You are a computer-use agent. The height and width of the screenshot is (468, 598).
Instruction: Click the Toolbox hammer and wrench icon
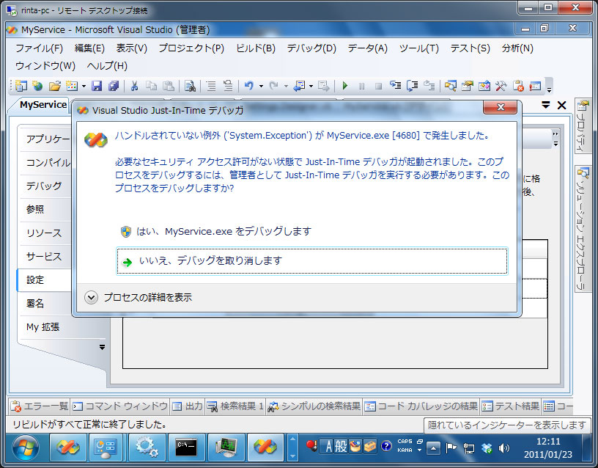[501, 86]
